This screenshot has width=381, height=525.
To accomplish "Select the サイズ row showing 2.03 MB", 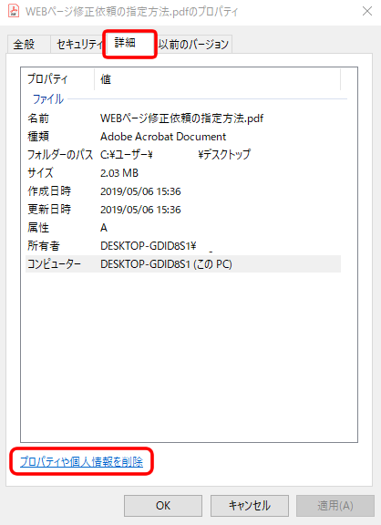I will (183, 173).
